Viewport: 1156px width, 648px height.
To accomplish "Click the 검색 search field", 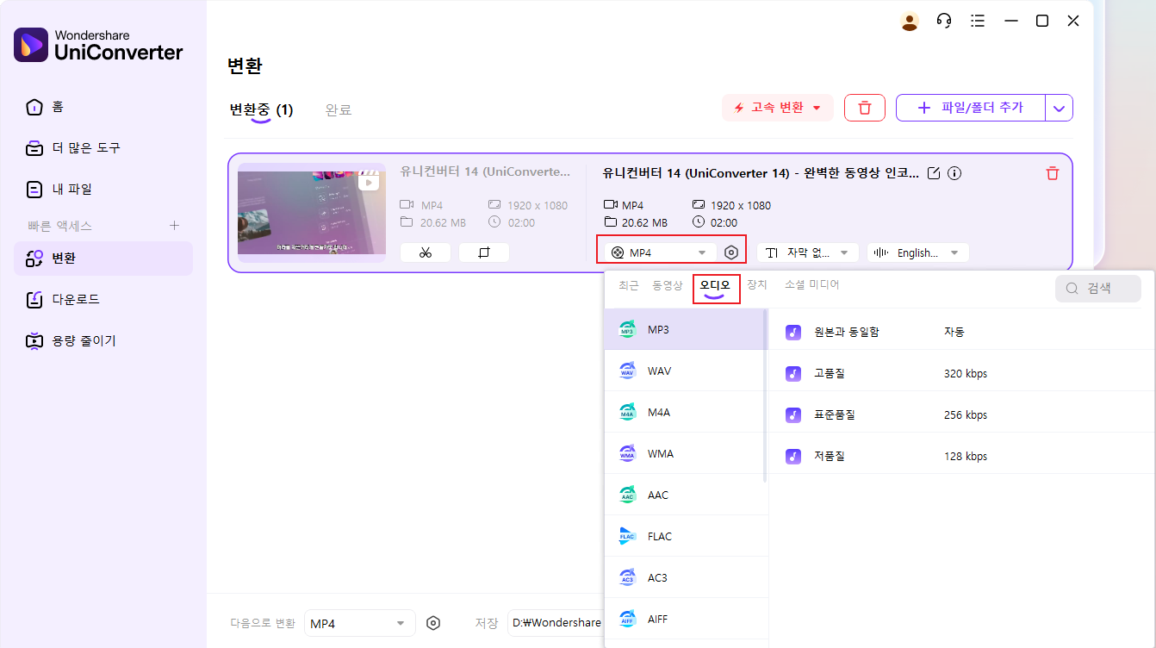I will pos(1098,289).
